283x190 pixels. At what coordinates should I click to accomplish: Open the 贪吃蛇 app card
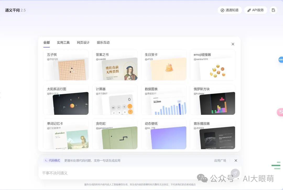[x=115, y=134]
